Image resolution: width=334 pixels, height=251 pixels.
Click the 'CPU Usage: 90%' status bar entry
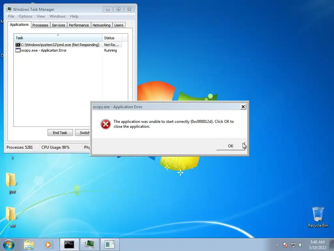pyautogui.click(x=55, y=147)
